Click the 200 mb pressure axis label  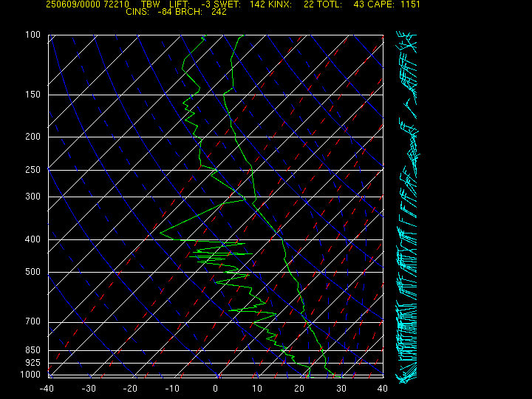pyautogui.click(x=33, y=137)
